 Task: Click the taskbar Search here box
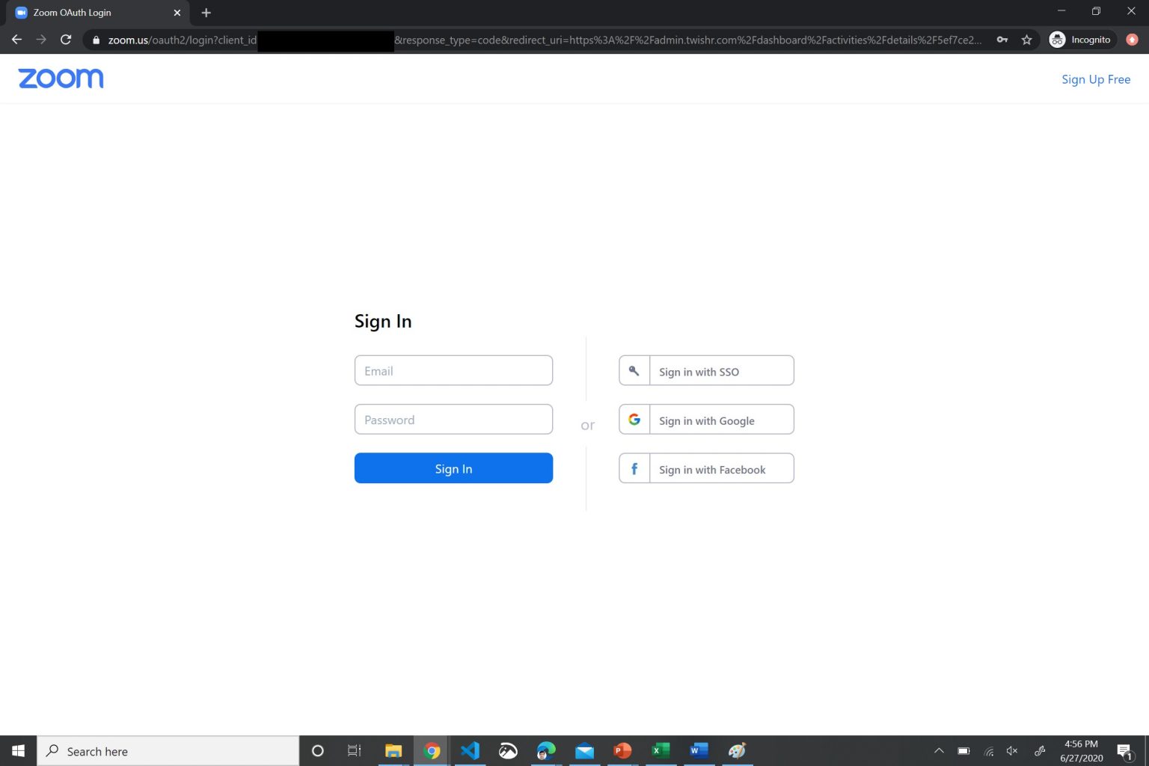click(168, 751)
